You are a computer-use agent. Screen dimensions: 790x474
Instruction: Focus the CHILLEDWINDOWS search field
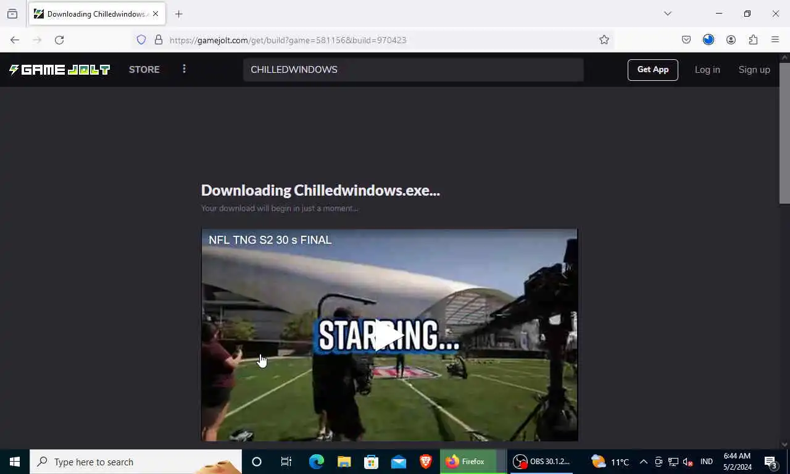tap(413, 70)
